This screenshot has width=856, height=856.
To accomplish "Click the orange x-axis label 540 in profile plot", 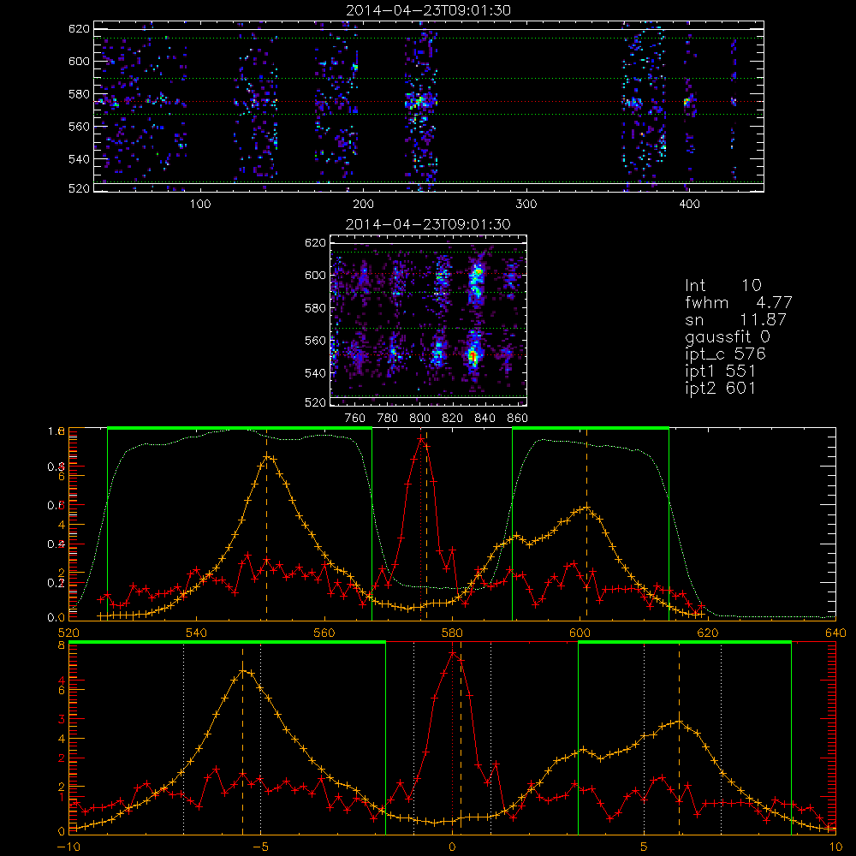I will pos(196,633).
